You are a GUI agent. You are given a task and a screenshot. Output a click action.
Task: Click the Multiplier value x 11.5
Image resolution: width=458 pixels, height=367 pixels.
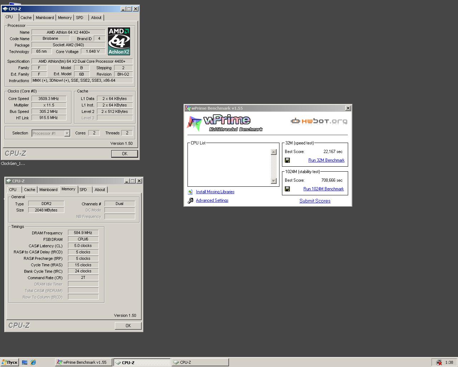(x=49, y=105)
